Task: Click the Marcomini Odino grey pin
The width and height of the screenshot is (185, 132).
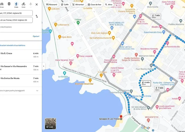Action: point(142,59)
